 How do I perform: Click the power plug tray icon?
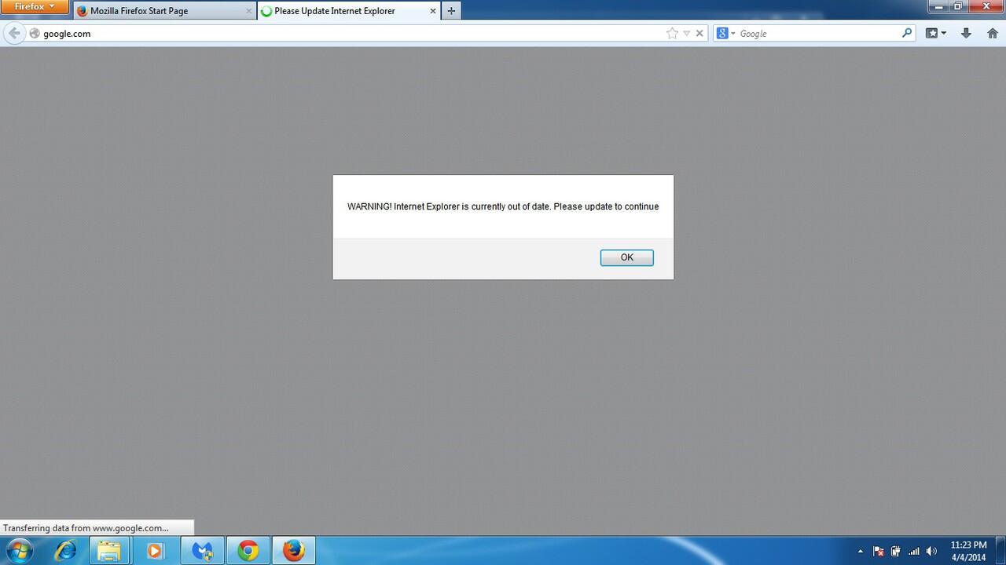(895, 551)
